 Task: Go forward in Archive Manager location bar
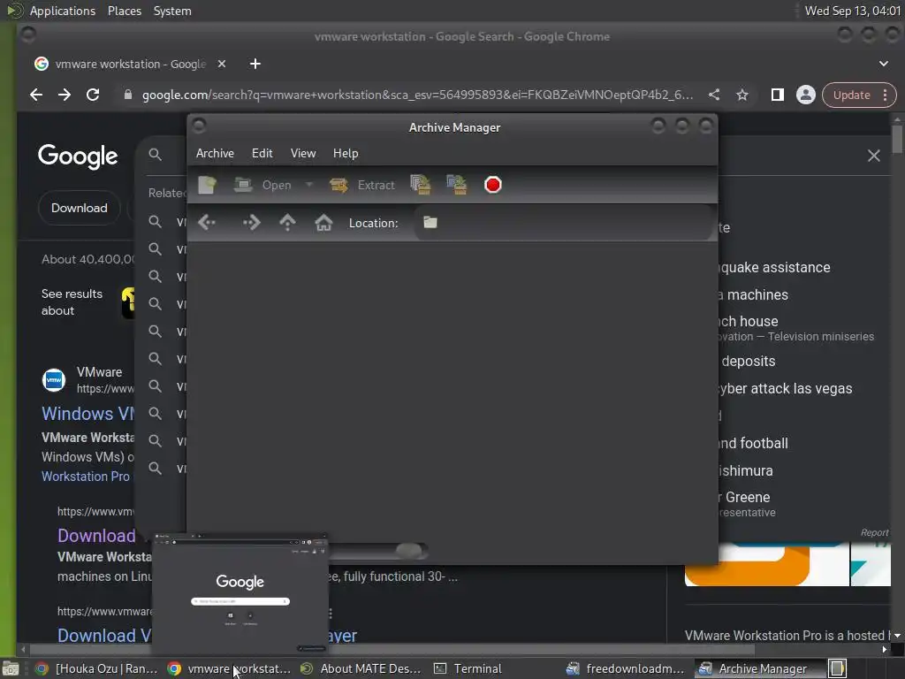tap(251, 222)
